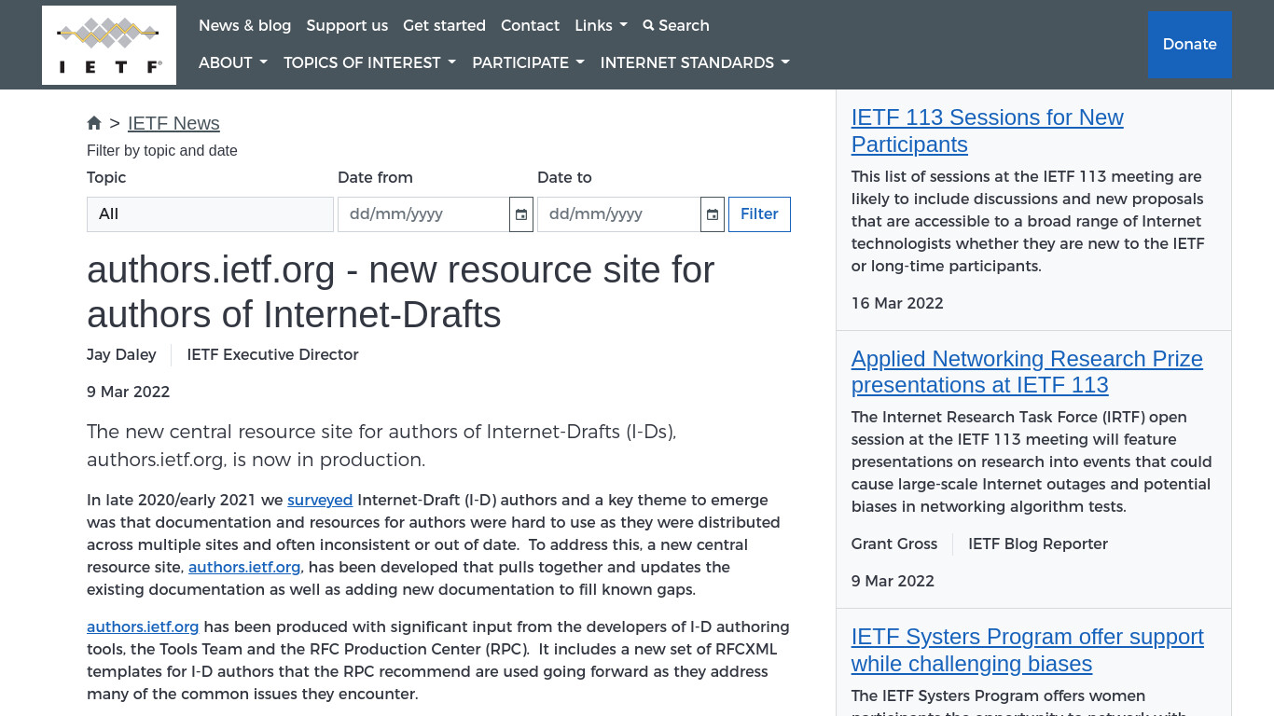
Task: Click the article headline about authors.ietf.org
Action: click(x=401, y=292)
